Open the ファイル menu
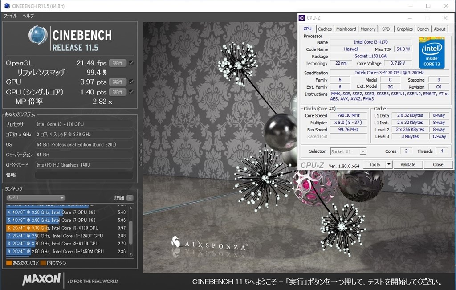This screenshot has width=456, height=290. click(x=10, y=16)
